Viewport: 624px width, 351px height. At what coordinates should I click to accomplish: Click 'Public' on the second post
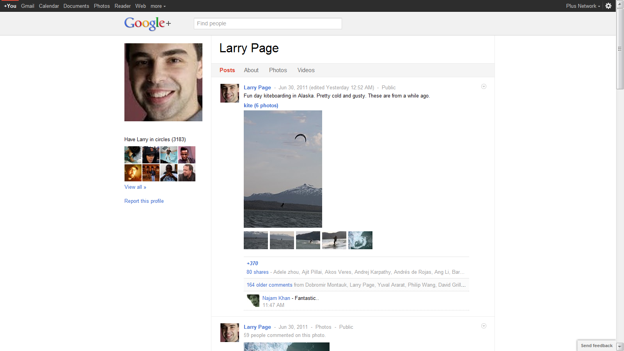[346, 327]
